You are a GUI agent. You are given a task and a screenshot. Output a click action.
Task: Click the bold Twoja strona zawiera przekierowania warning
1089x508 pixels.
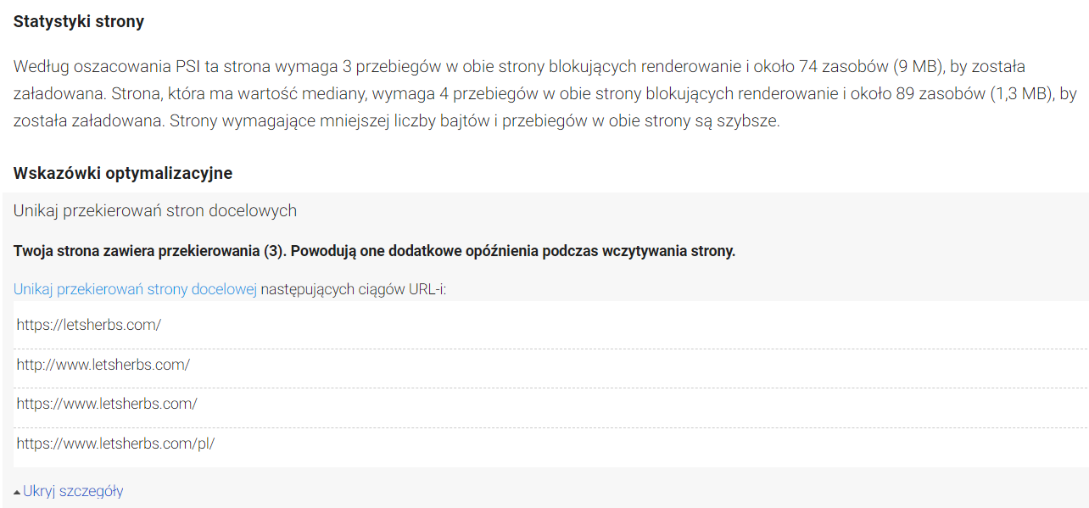point(374,252)
